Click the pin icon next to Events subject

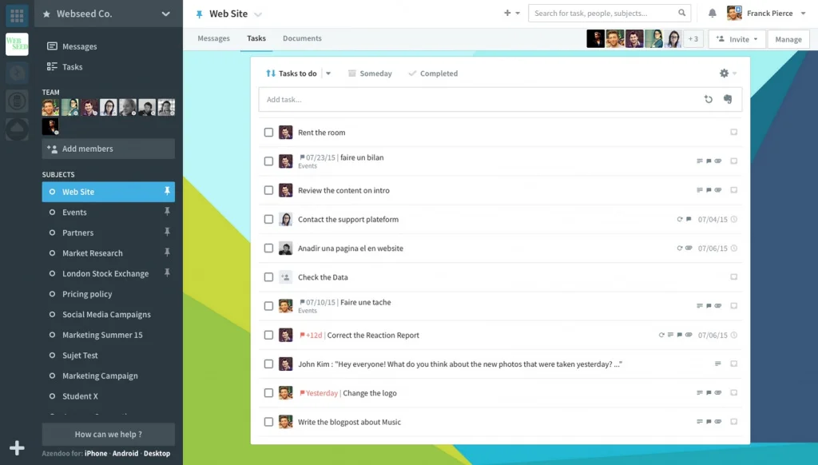pos(167,212)
